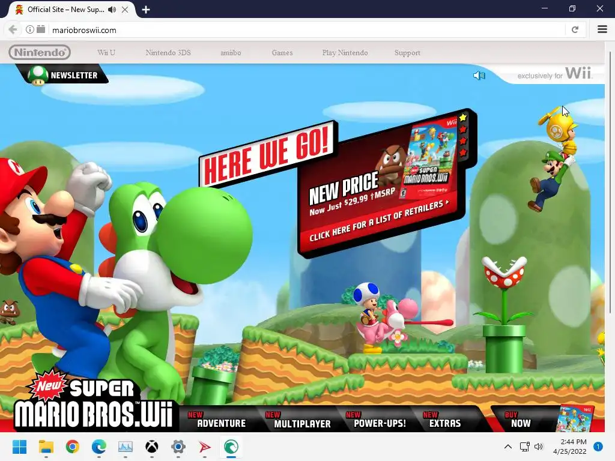The image size is (615, 461).
Task: Click the game box art on the billboard
Action: (x=429, y=159)
